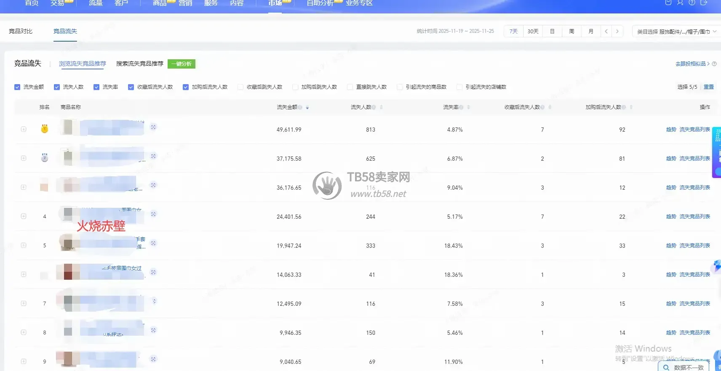The height and width of the screenshot is (371, 721).
Task: Sort by 流失率 column arrows
Action: pos(468,107)
